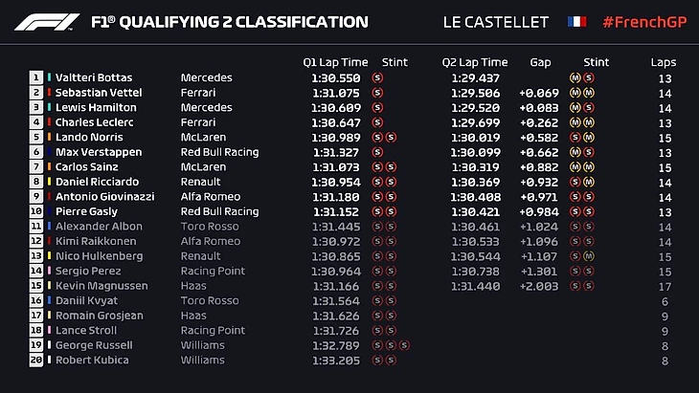699x393 pixels.
Task: Click Hamilton's Q1 soft tyre icon
Action: (x=377, y=107)
